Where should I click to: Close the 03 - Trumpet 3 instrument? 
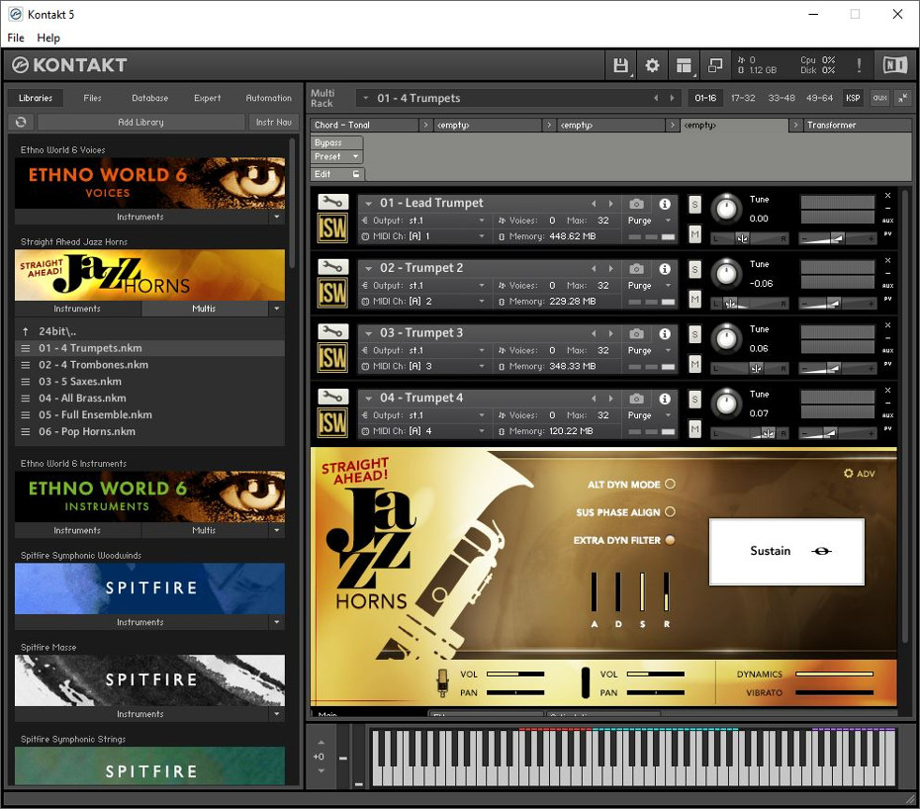tap(887, 325)
